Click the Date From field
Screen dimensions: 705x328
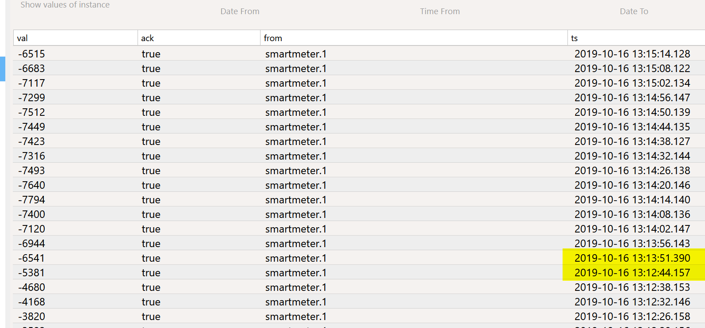(240, 11)
